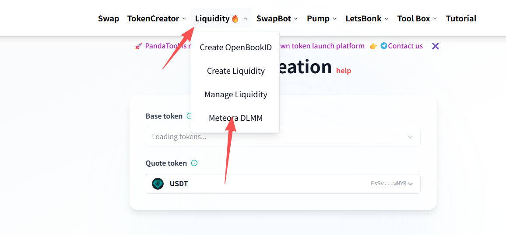Viewport: 506px width, 235px height.
Task: Expand the Tool Box menu
Action: [x=417, y=18]
